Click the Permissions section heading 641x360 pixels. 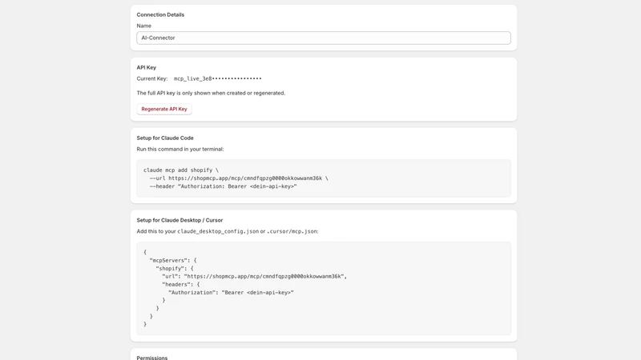(x=152, y=358)
